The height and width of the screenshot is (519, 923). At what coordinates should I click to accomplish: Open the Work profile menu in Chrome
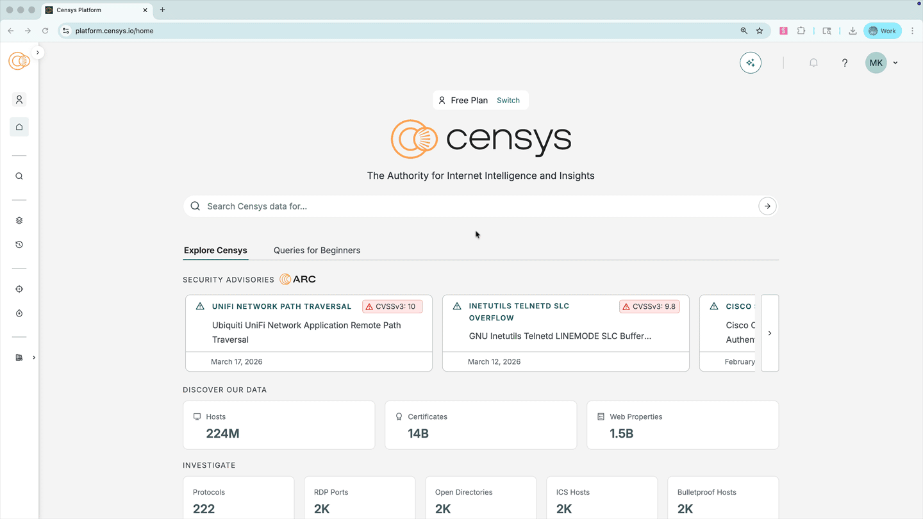click(x=883, y=31)
